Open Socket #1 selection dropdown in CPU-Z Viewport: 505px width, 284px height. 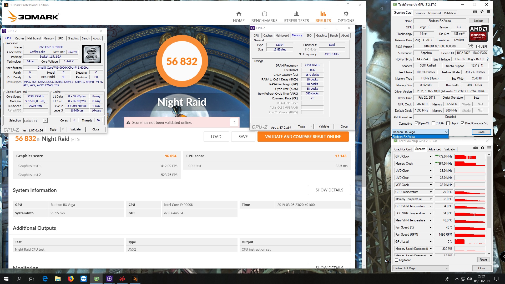35,121
